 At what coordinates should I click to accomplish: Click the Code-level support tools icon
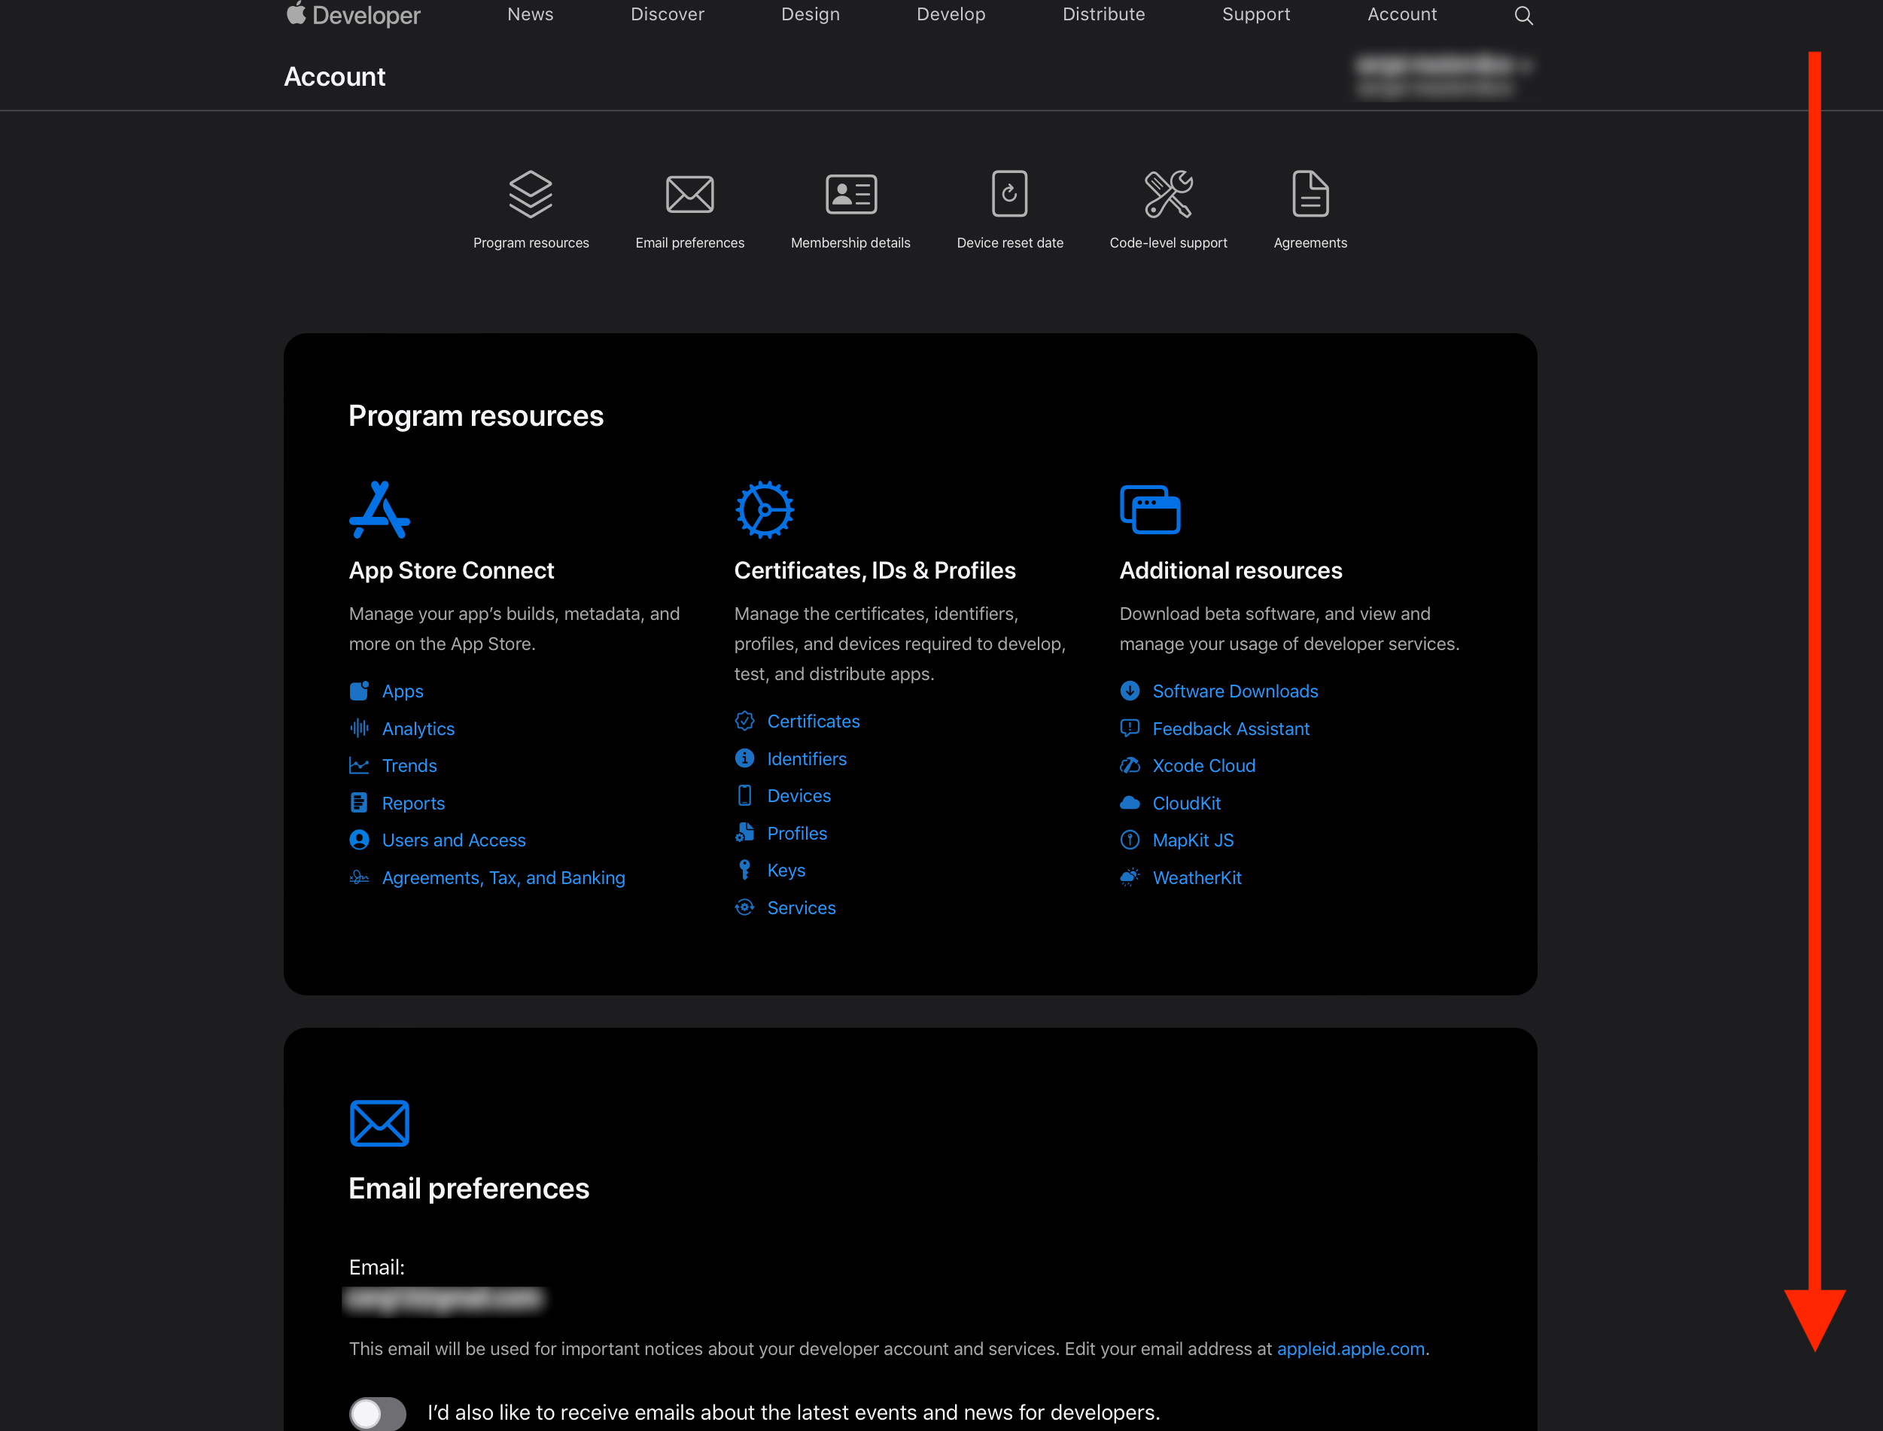(1168, 194)
